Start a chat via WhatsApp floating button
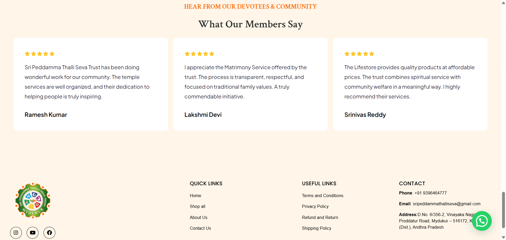Screen dimensions: 506x240 click(482, 221)
